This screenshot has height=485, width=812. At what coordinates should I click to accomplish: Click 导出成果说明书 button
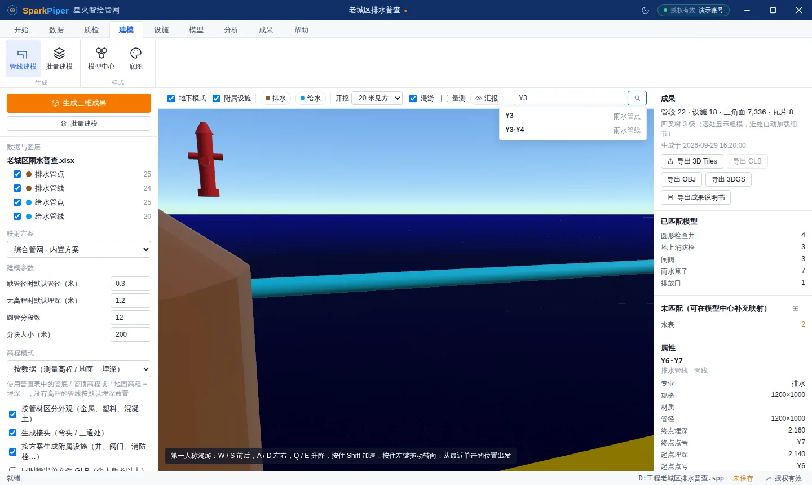696,197
